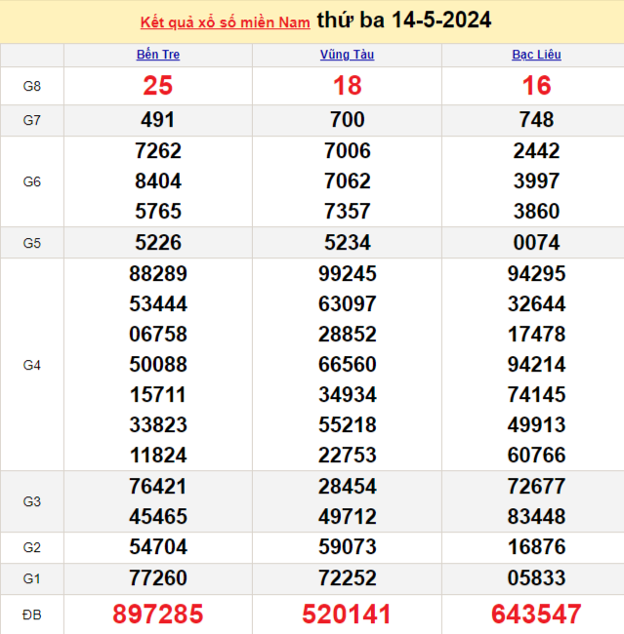This screenshot has height=634, width=624.
Task: Select Bạc Liêu G6 number 3997
Action: [536, 181]
